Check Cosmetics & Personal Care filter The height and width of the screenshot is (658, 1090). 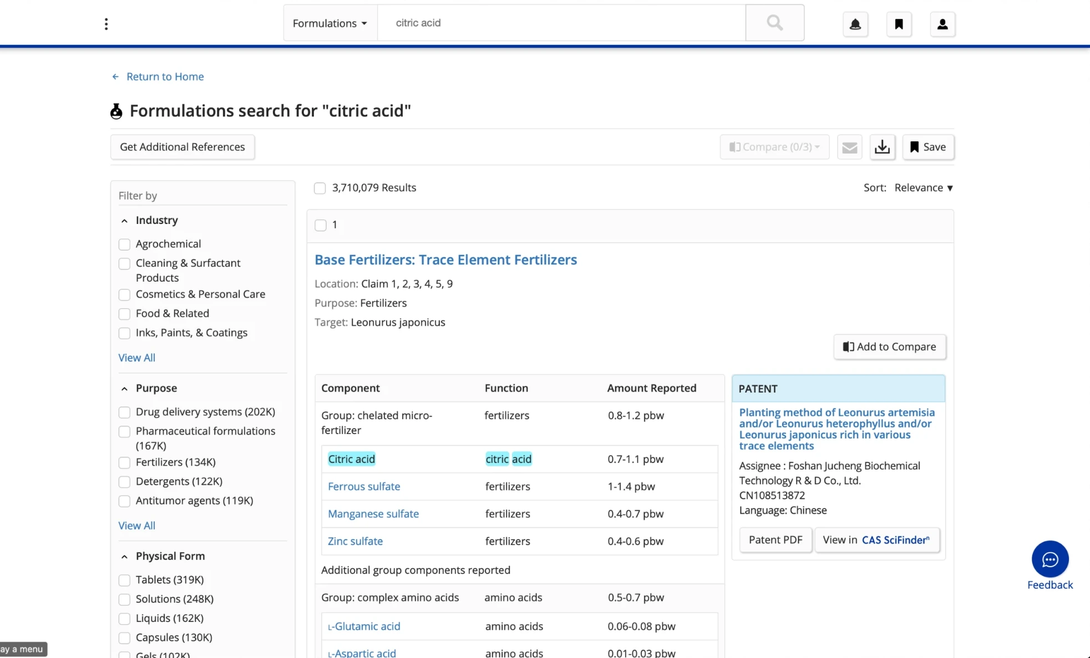click(124, 295)
